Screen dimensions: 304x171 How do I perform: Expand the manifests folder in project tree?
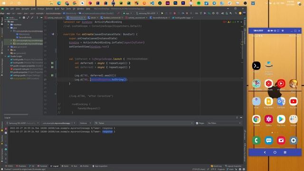(9, 25)
